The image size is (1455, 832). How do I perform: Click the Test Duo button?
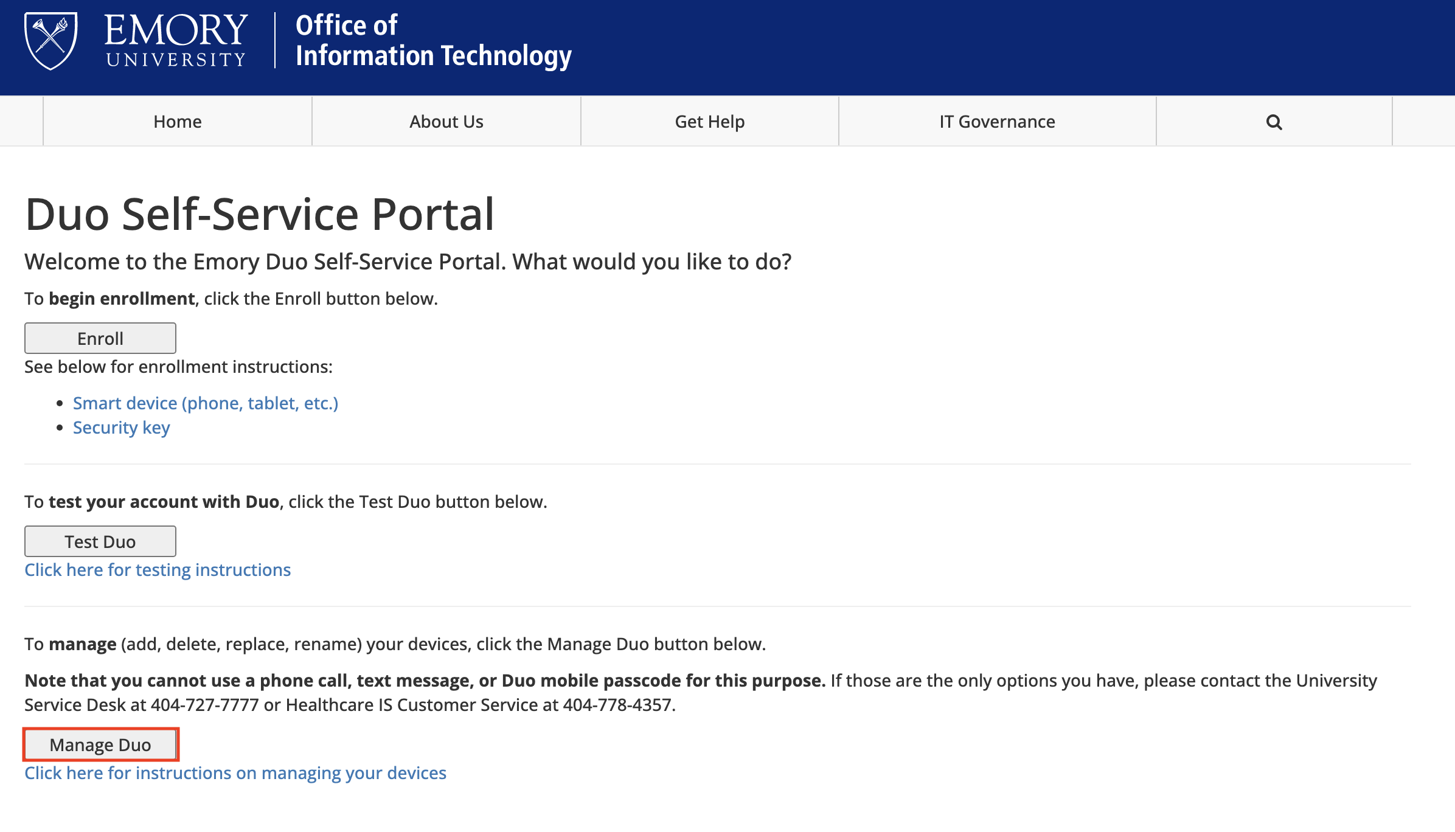click(100, 541)
